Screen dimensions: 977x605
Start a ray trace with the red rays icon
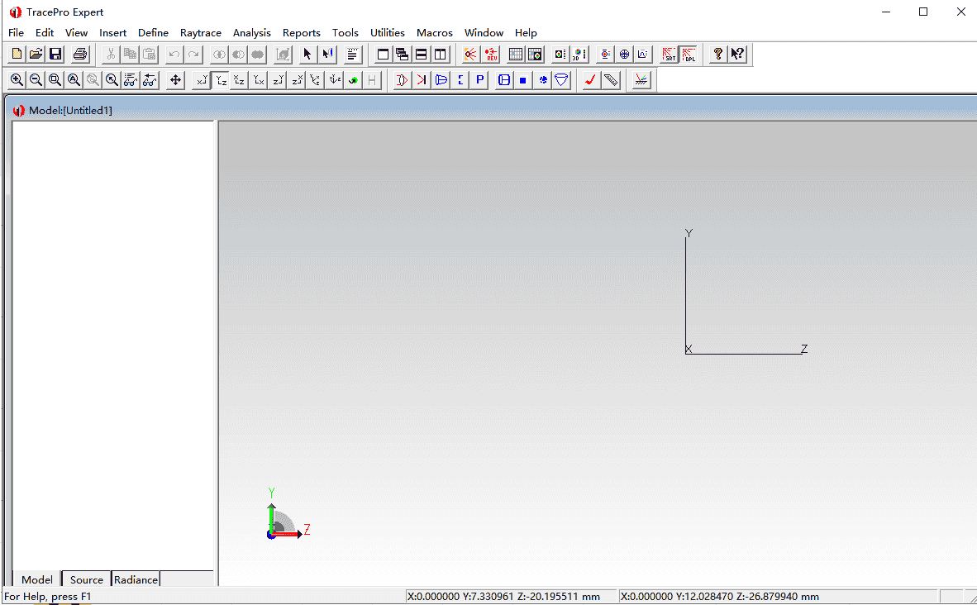(x=470, y=55)
